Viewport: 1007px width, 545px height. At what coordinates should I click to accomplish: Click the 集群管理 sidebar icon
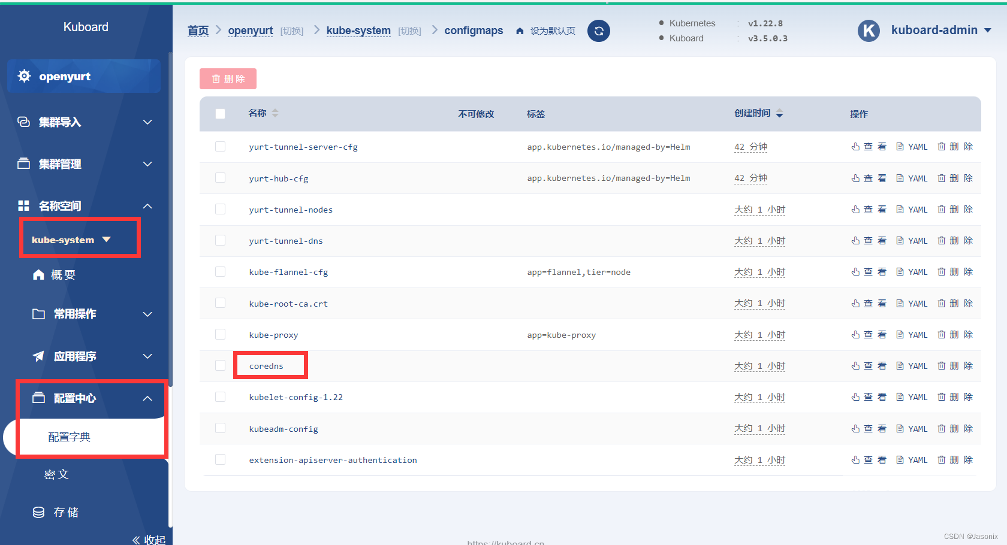pos(24,163)
